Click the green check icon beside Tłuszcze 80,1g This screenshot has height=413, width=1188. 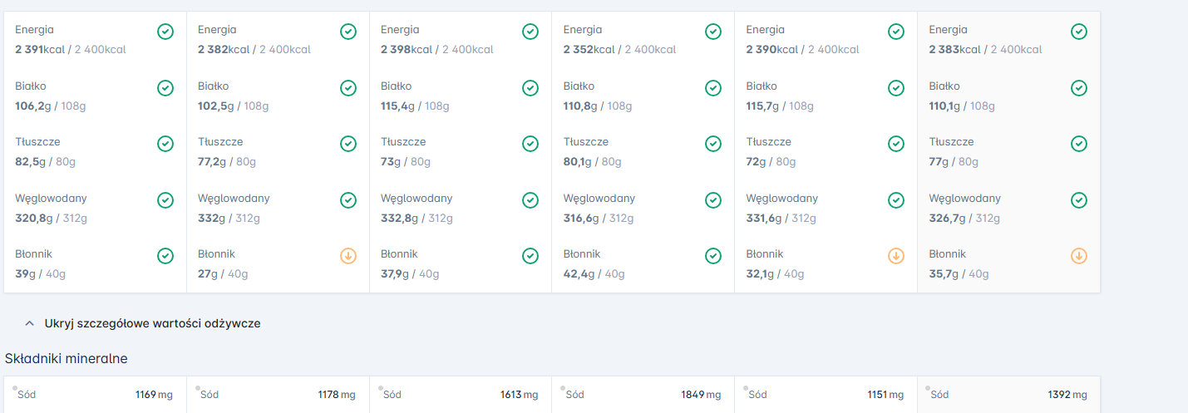(x=713, y=144)
